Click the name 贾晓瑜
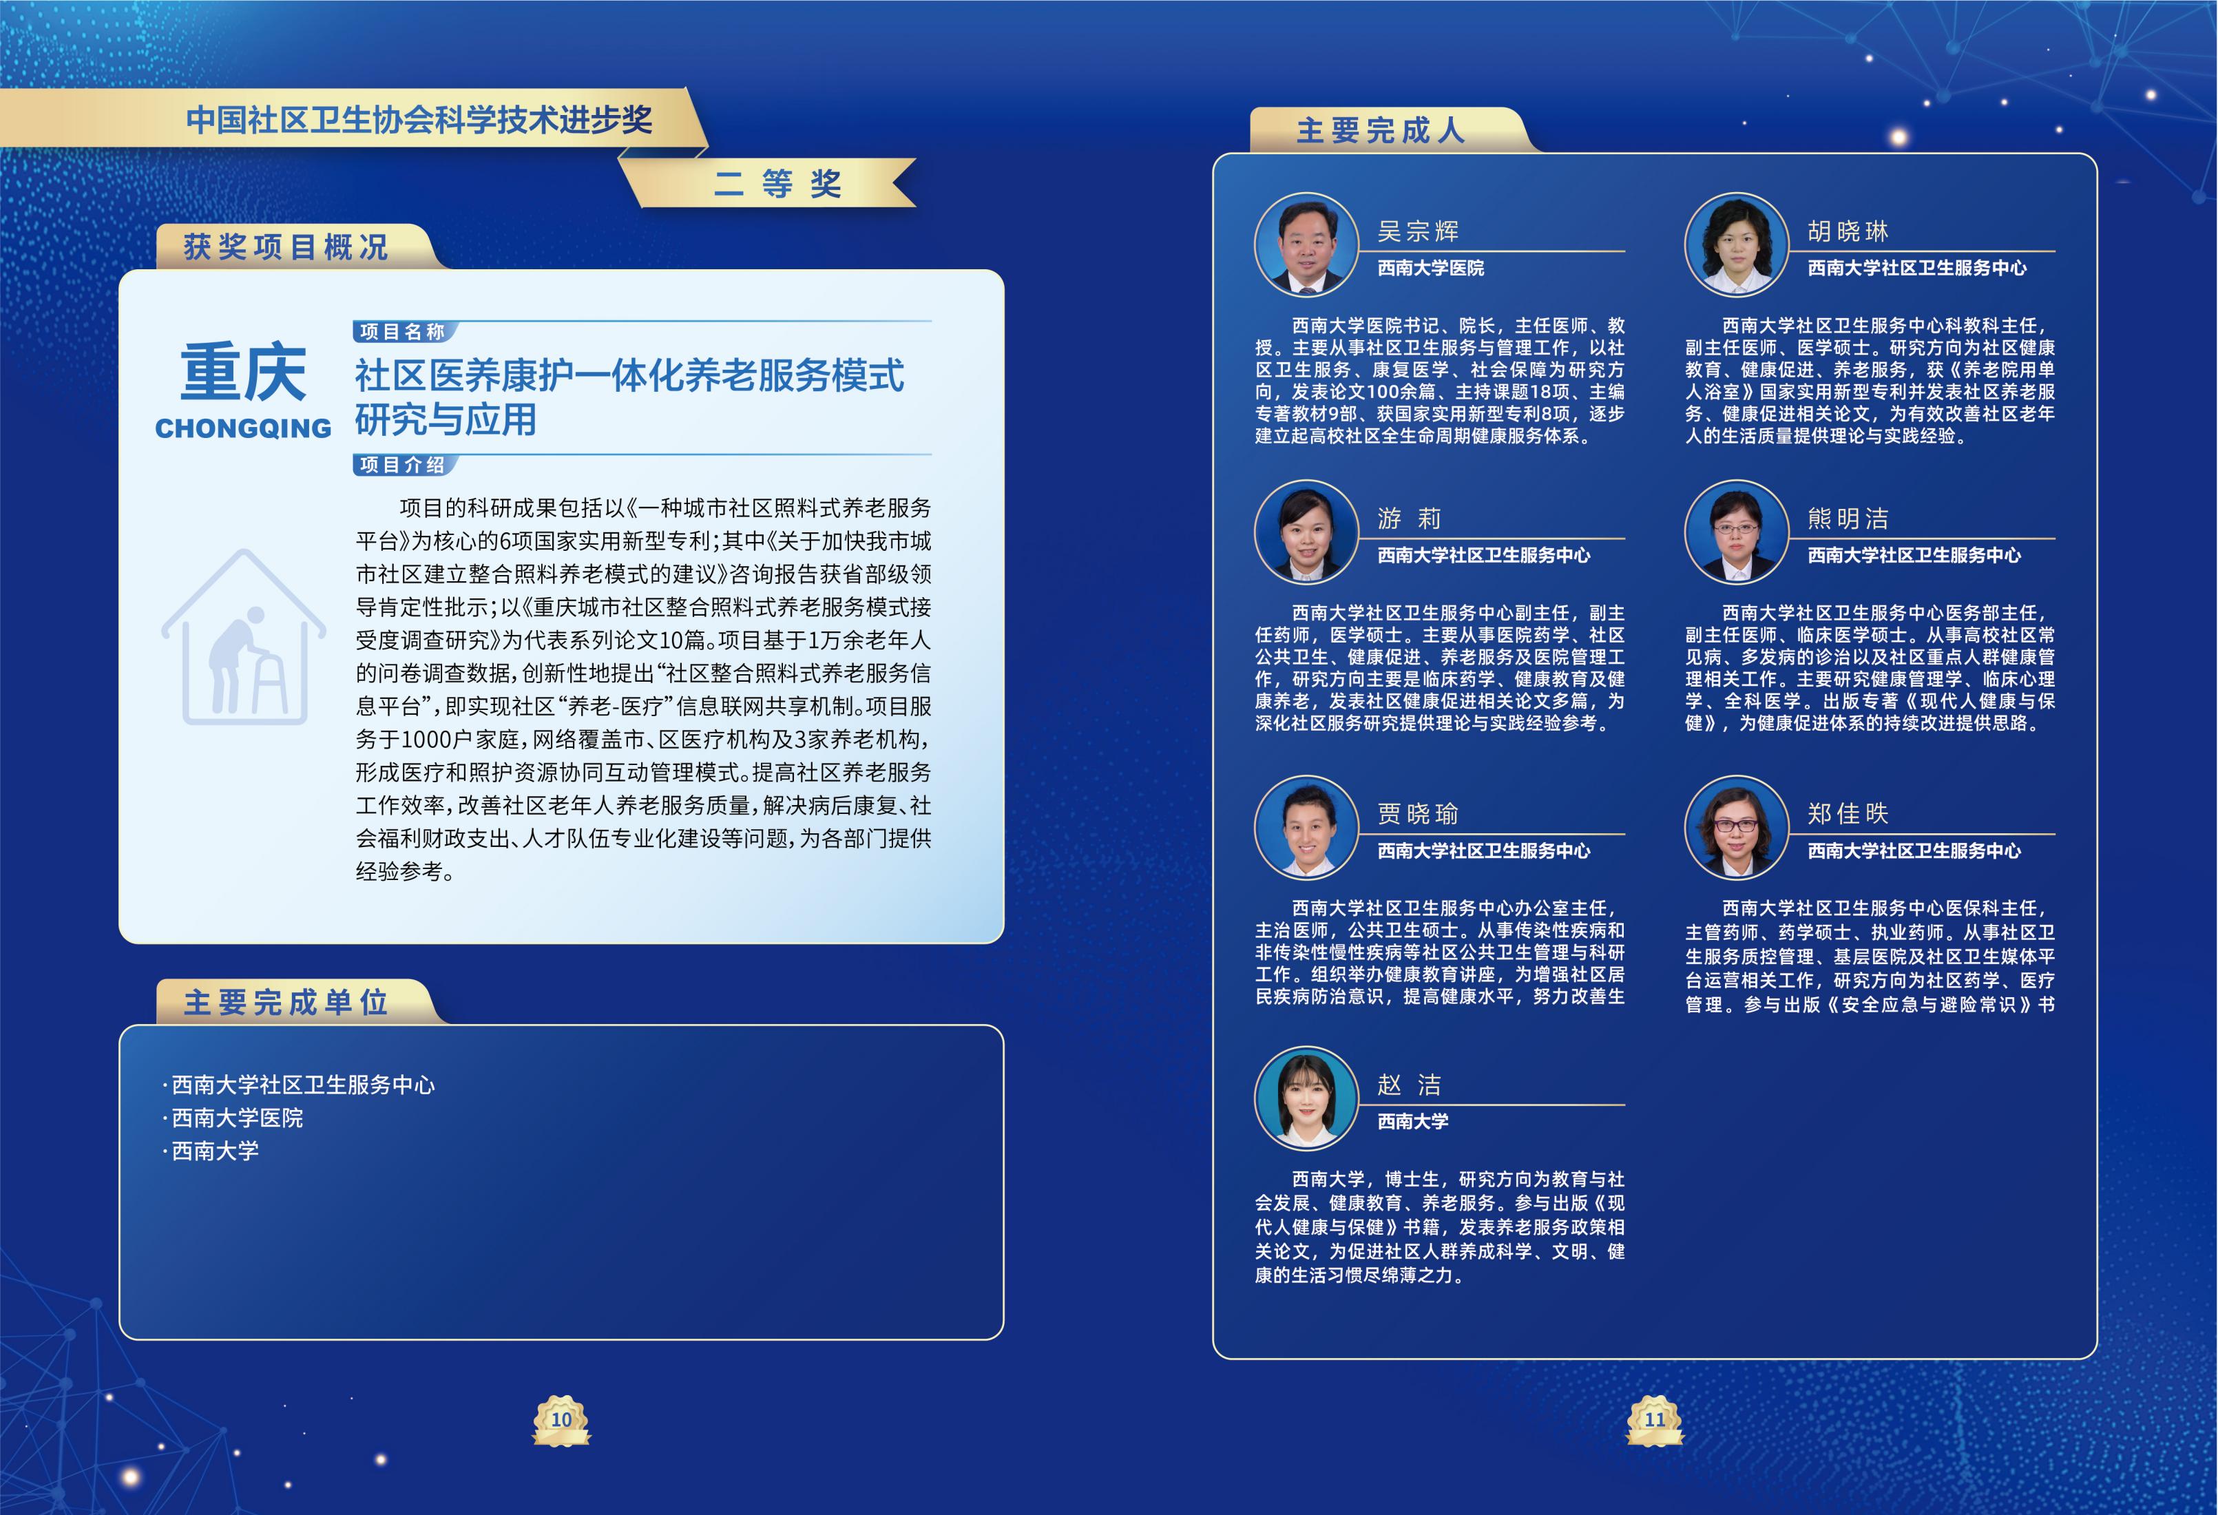Screen dimensions: 2218x1515 tap(1417, 813)
